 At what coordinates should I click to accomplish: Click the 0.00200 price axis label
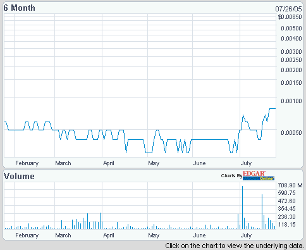pos(291,70)
